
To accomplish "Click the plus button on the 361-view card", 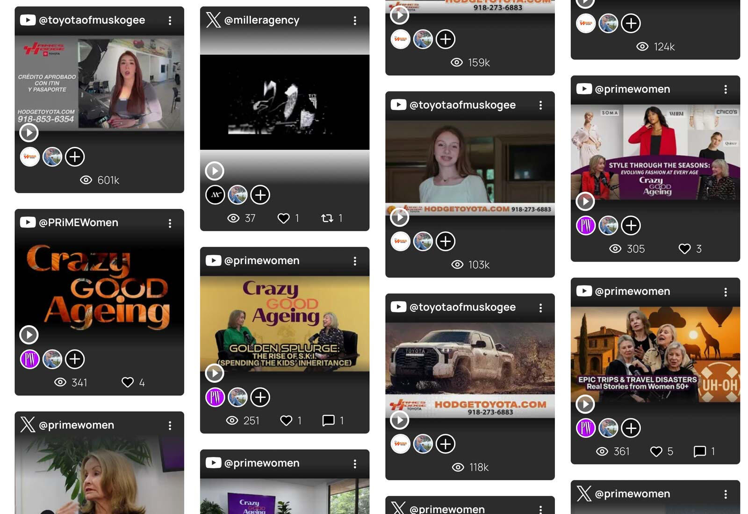I will coord(631,428).
